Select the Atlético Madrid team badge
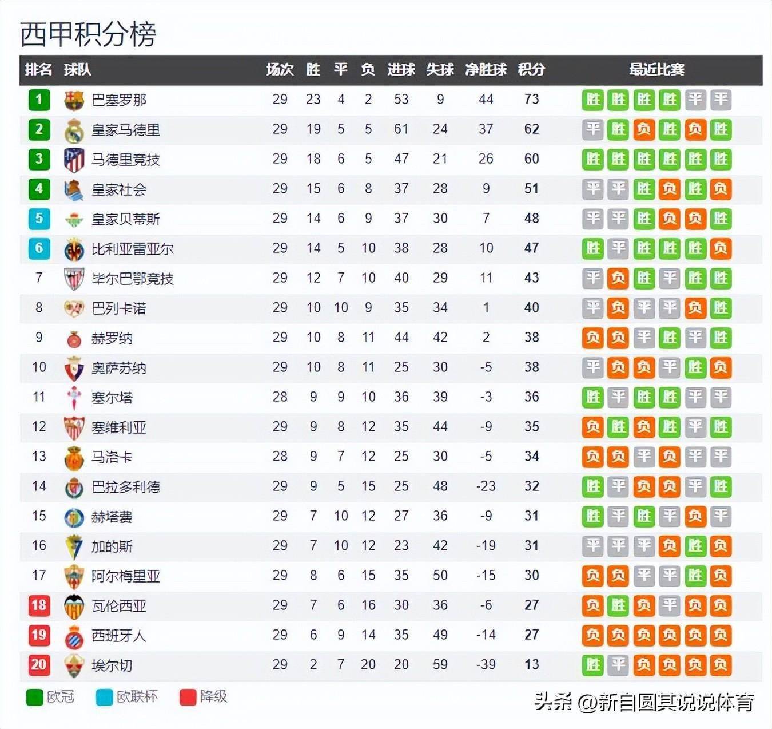This screenshot has height=729, width=772. (x=74, y=160)
